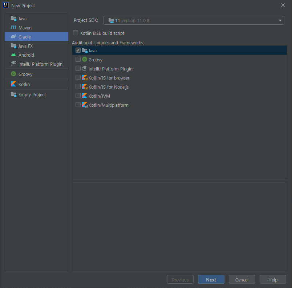Tick the Kotlin/JS for browser checkbox
This screenshot has height=288, width=292.
pyautogui.click(x=78, y=77)
